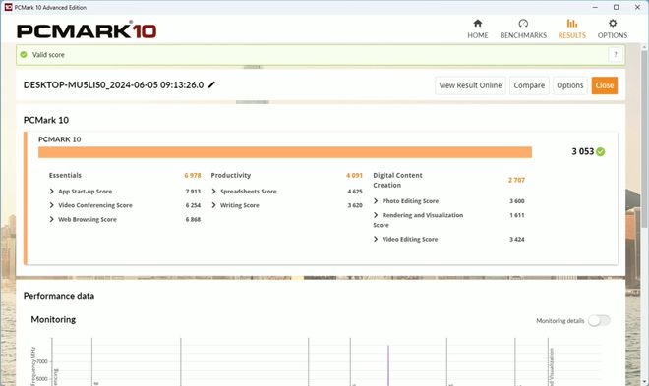The image size is (649, 386).
Task: Click the Productivity heading
Action: click(x=231, y=175)
